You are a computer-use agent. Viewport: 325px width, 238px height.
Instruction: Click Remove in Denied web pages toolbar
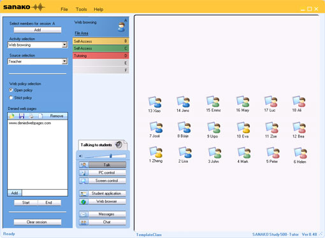57,116
